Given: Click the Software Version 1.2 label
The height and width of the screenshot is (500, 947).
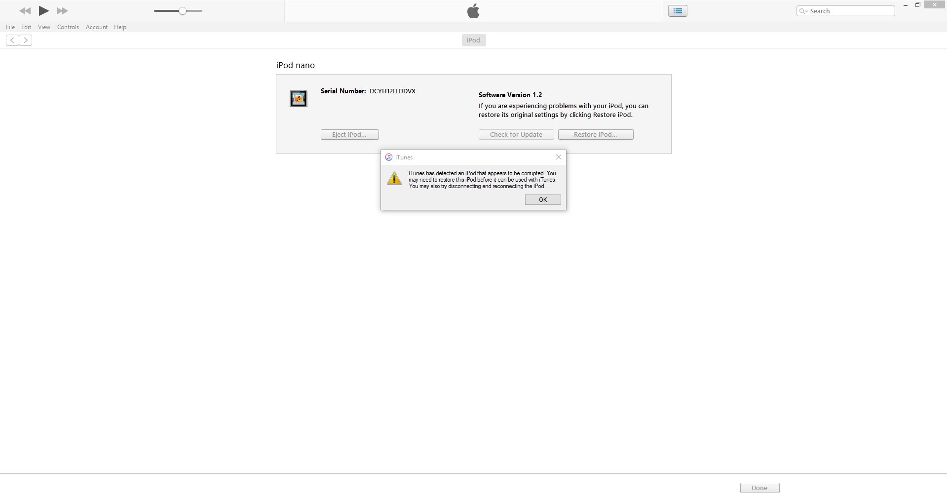Looking at the screenshot, I should pyautogui.click(x=510, y=95).
